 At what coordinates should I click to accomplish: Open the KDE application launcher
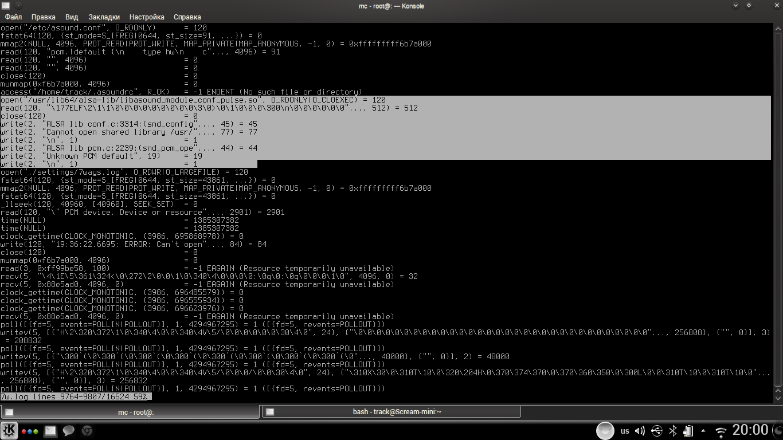[x=9, y=430]
